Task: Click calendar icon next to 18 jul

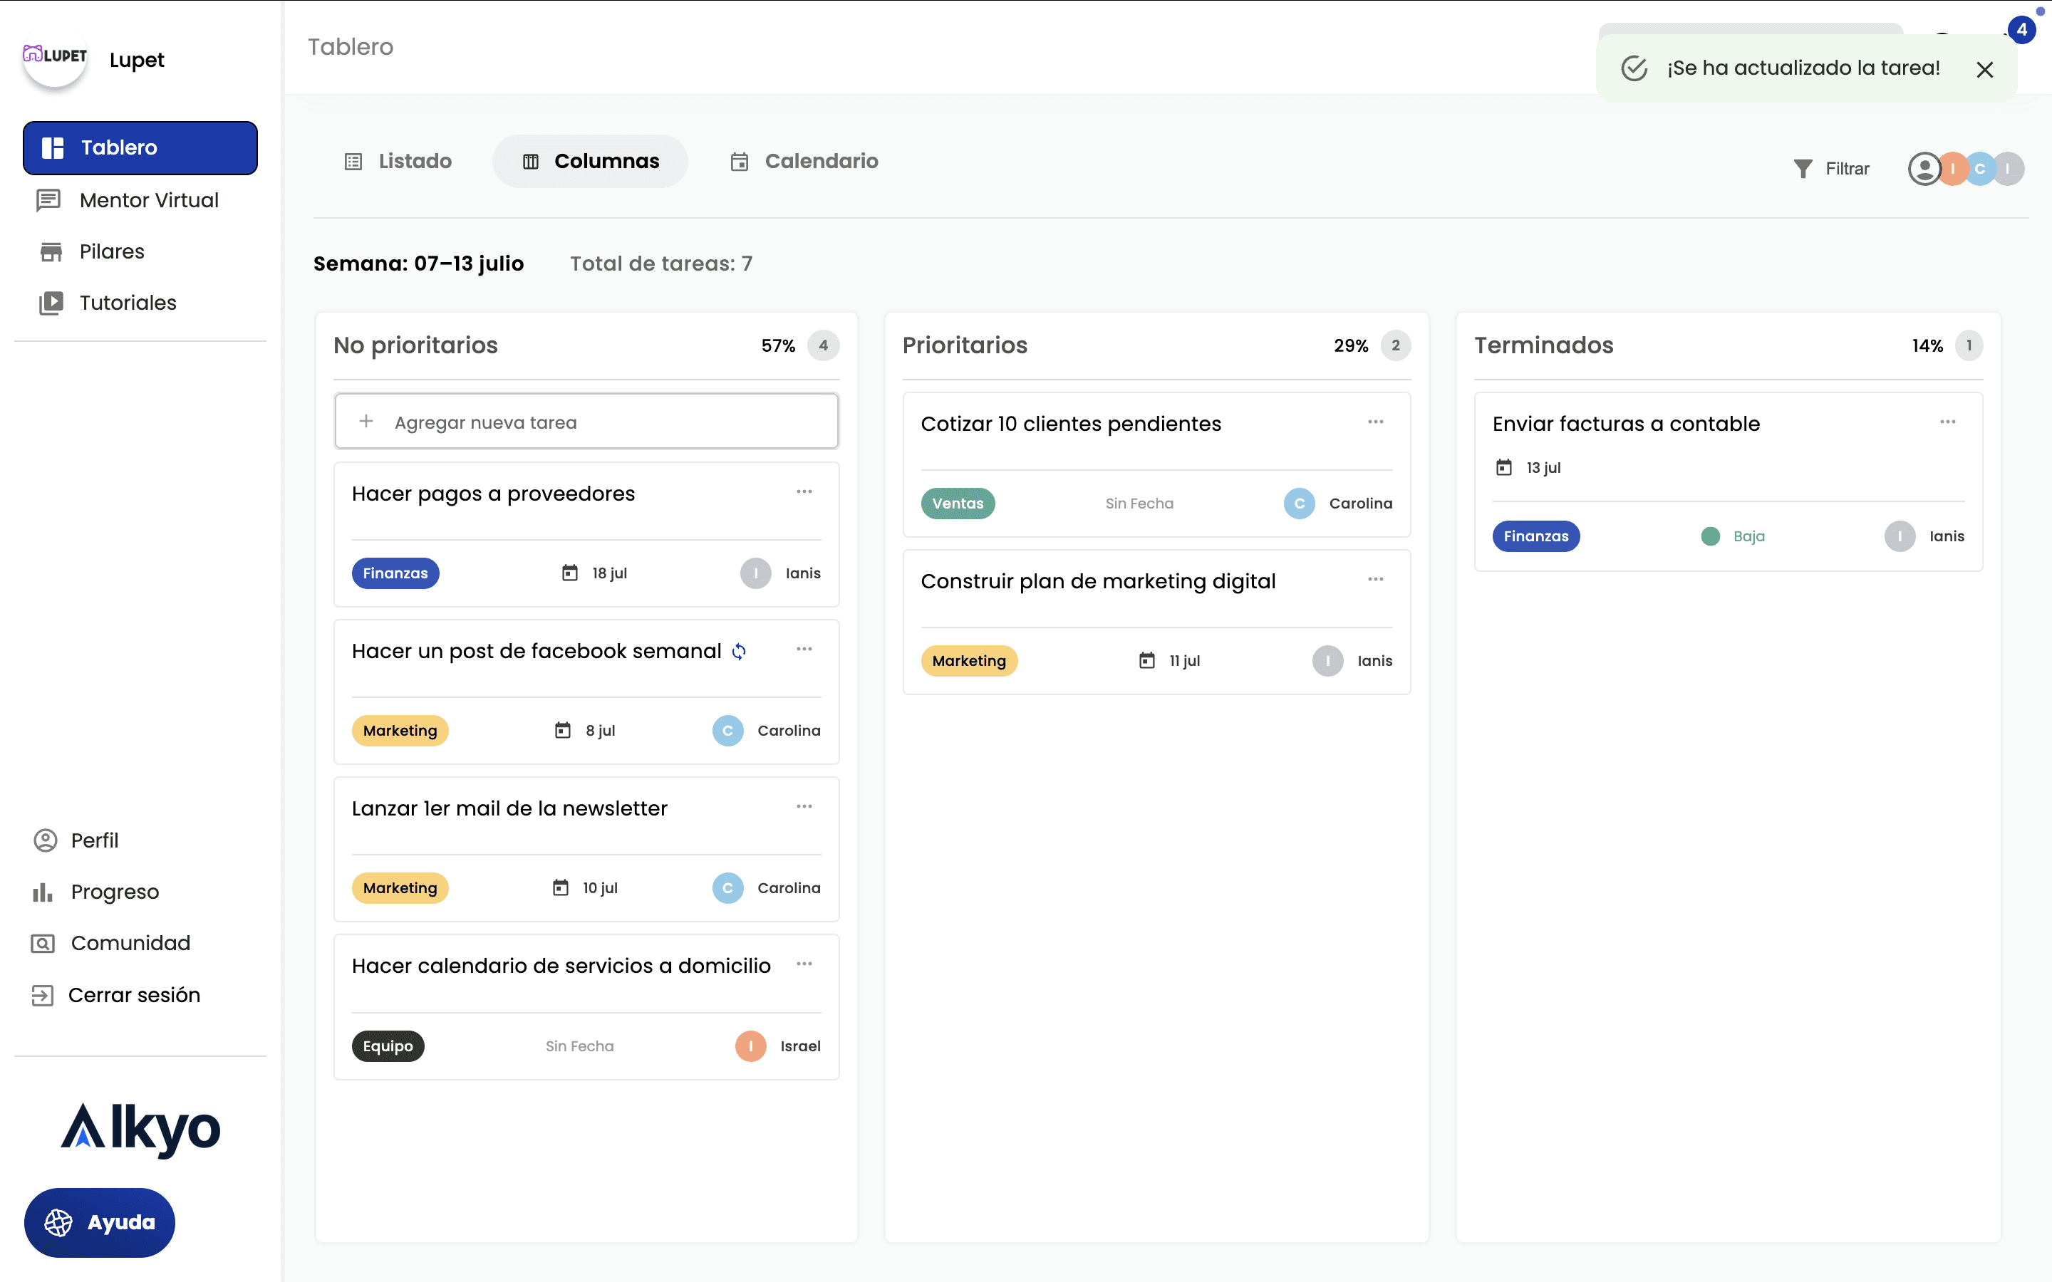Action: 570,573
